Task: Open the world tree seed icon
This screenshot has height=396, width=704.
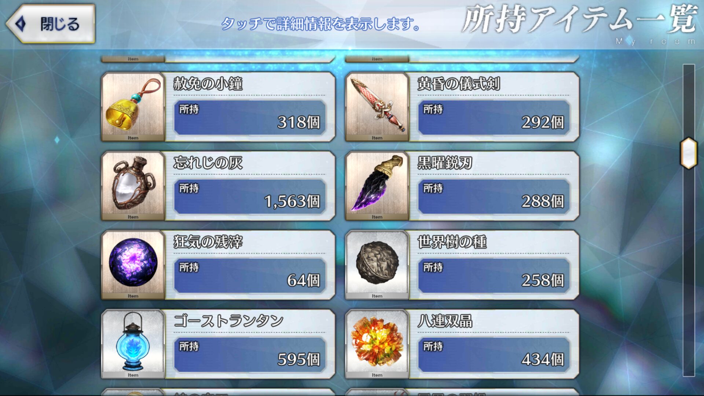Action: (377, 265)
